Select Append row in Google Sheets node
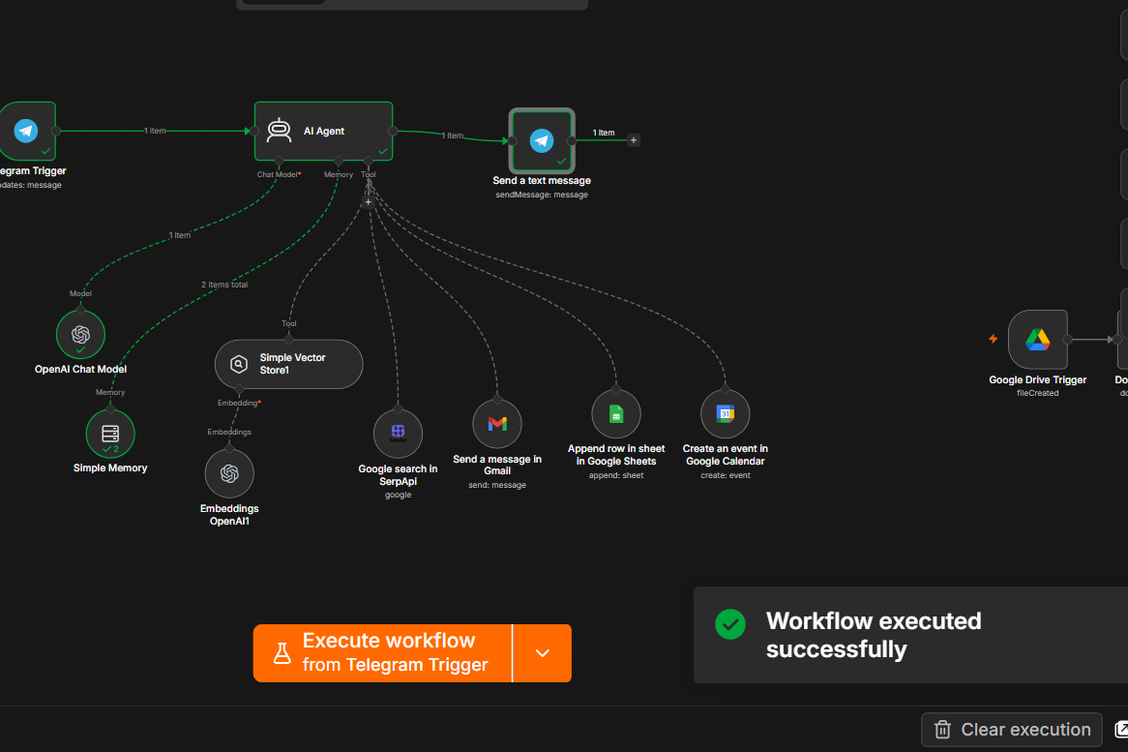Screen dimensions: 1128x752 click(x=616, y=414)
